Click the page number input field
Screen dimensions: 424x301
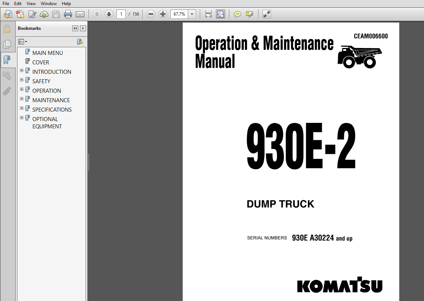(121, 14)
